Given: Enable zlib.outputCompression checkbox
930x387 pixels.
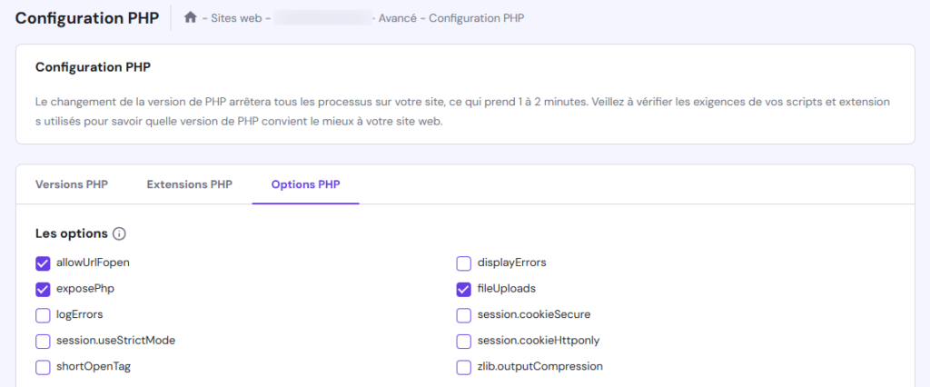Looking at the screenshot, I should tap(463, 367).
